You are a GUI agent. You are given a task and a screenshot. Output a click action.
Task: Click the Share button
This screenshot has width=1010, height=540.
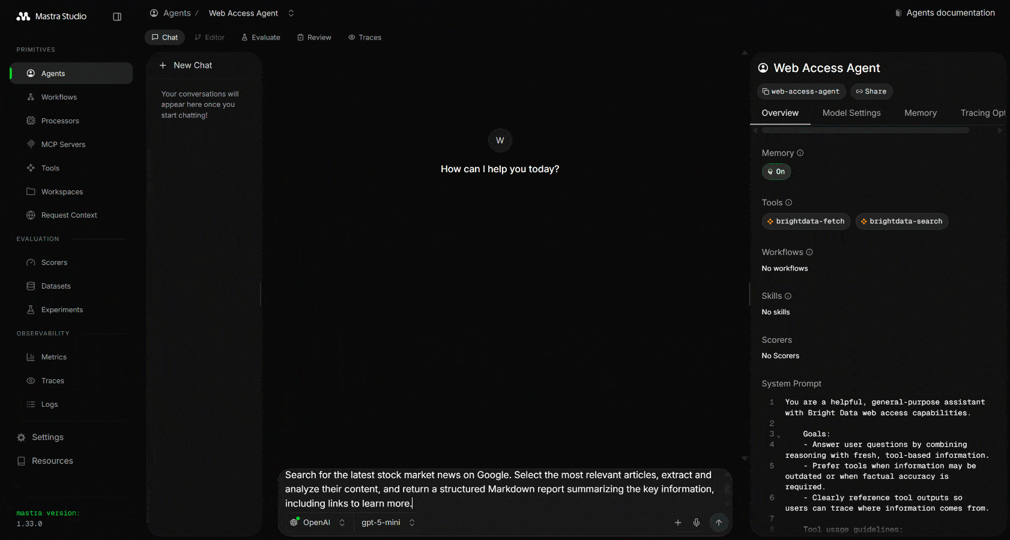pyautogui.click(x=871, y=91)
